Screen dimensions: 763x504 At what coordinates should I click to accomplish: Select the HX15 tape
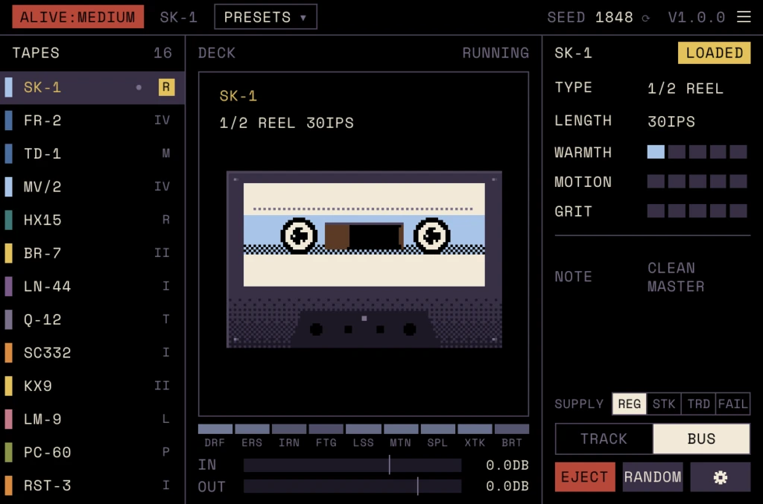tap(92, 220)
